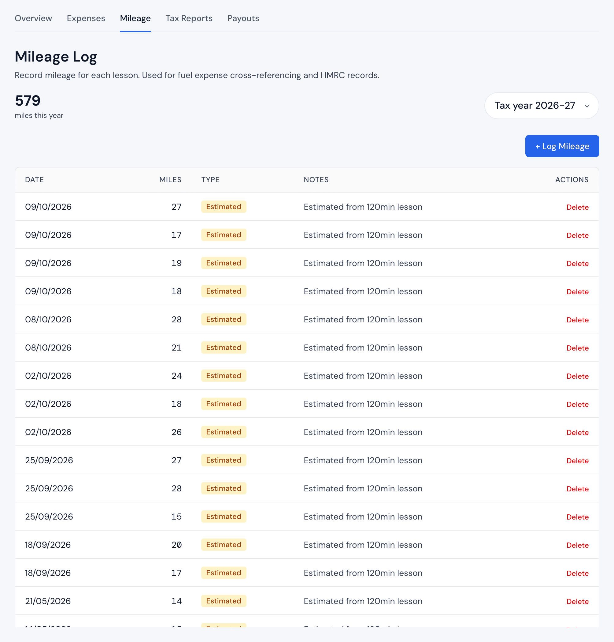Delete the 02/10/2026 entry with 26 miles

(x=577, y=432)
